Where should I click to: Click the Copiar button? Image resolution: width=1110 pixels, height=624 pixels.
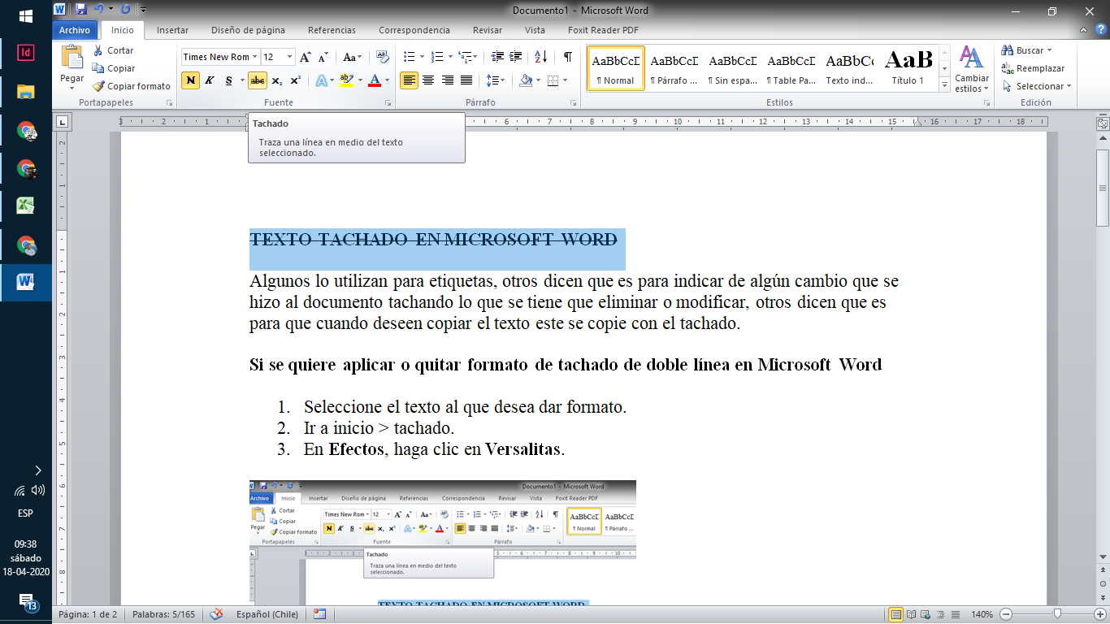pos(114,68)
